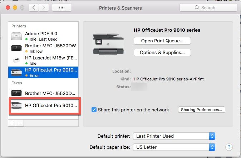Select HP OfficeJet Pro 9010 with Error status

[43, 72]
